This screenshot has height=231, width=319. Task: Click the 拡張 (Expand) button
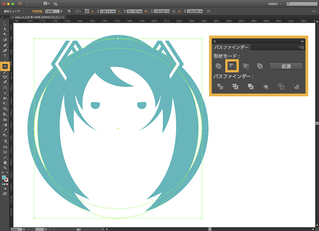click(x=286, y=66)
